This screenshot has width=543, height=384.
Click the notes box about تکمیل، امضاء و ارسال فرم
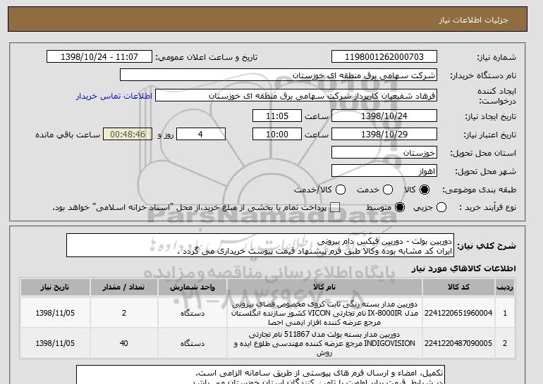click(x=260, y=375)
